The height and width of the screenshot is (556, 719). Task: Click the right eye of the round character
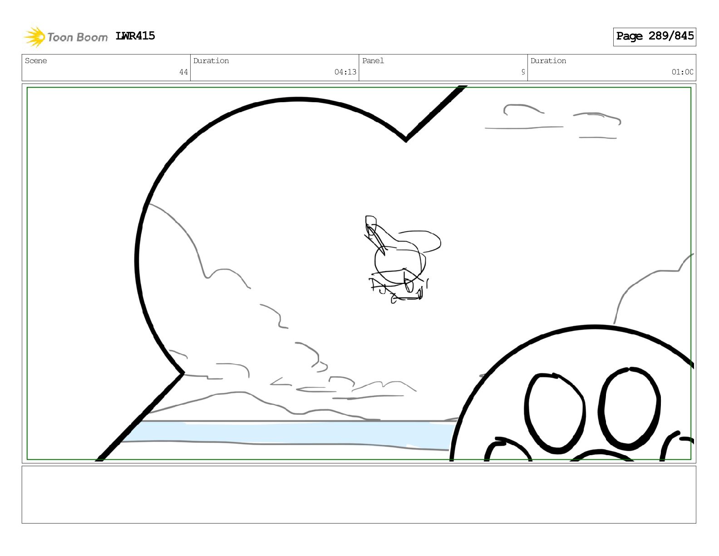click(629, 408)
